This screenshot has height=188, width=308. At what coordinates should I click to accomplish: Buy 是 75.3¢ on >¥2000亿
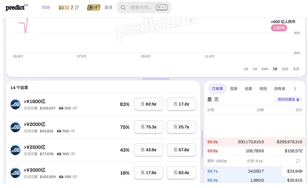click(x=148, y=127)
